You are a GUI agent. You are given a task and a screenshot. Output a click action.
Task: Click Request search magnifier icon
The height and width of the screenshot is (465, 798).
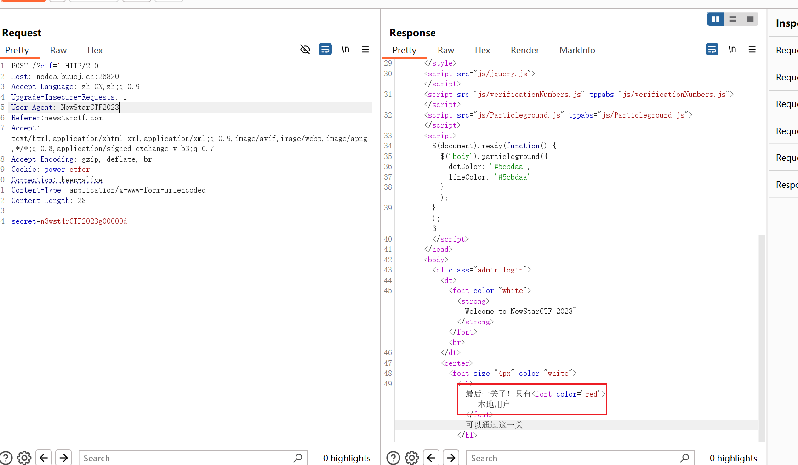click(298, 458)
